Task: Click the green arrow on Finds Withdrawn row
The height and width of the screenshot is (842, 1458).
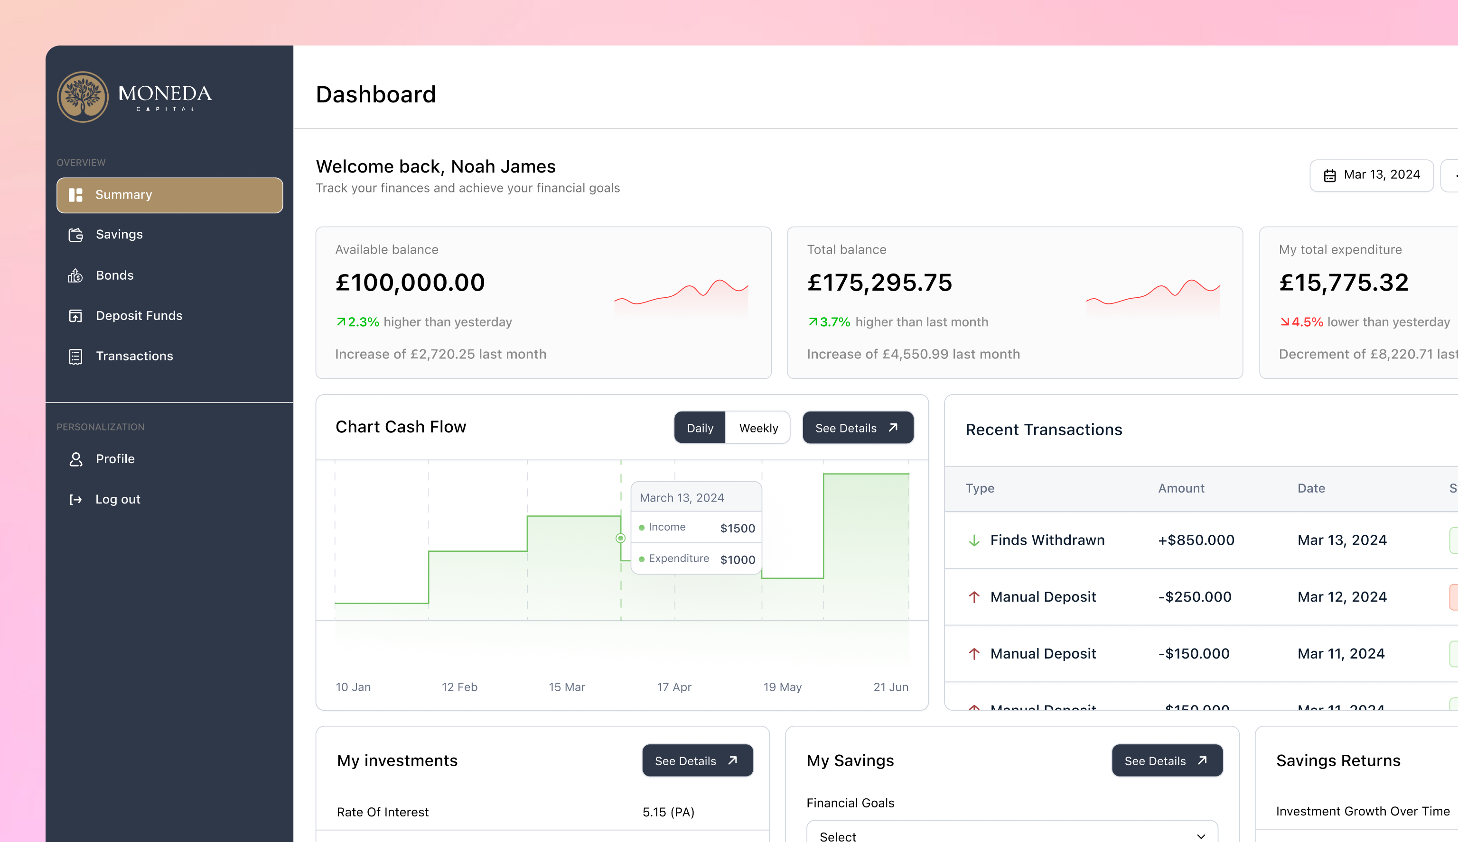Action: (974, 540)
